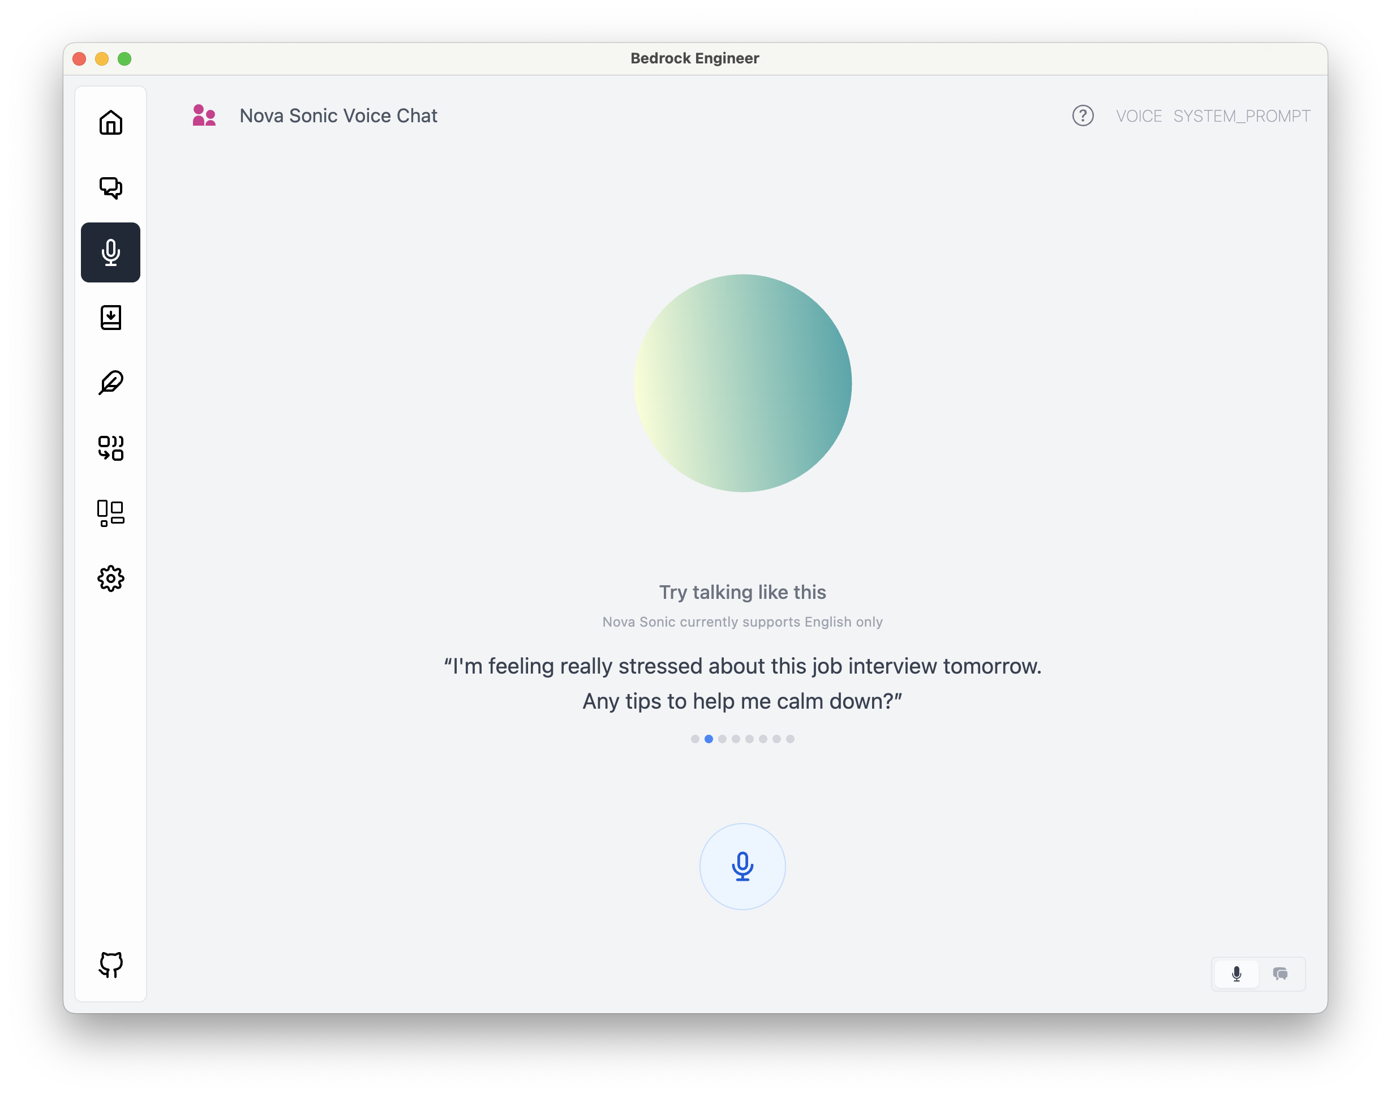The image size is (1391, 1097).
Task: Open the Settings gear icon
Action: point(110,579)
